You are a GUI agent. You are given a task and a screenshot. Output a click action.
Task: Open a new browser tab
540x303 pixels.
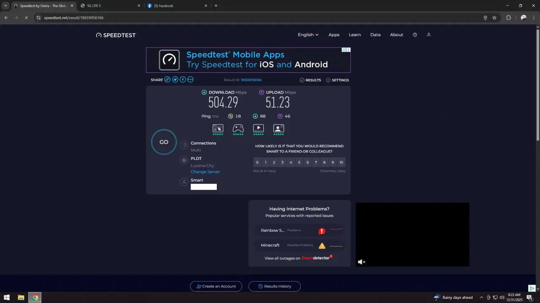pos(216,6)
